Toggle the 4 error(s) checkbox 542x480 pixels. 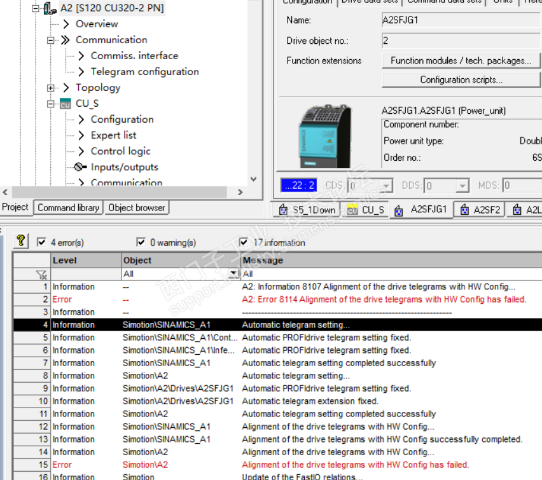(41, 242)
